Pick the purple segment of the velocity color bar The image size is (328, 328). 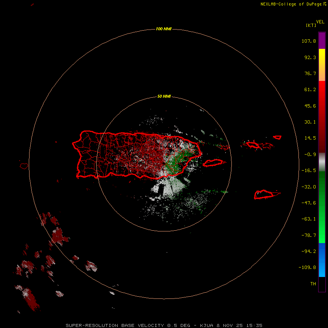(x=322, y=41)
